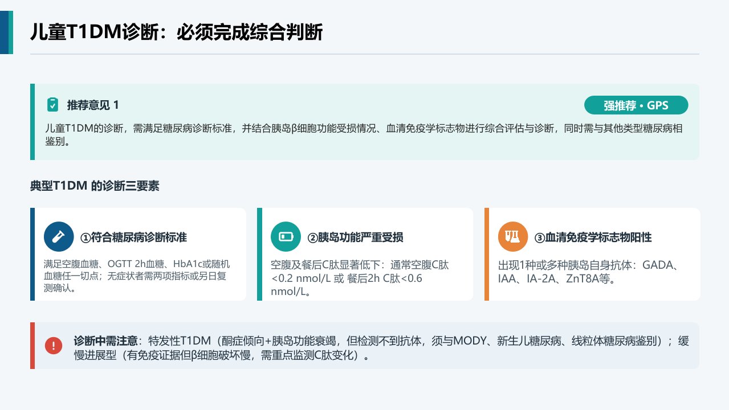This screenshot has height=410, width=729.
Task: Click the 推荐意见 1 heading
Action: click(93, 105)
